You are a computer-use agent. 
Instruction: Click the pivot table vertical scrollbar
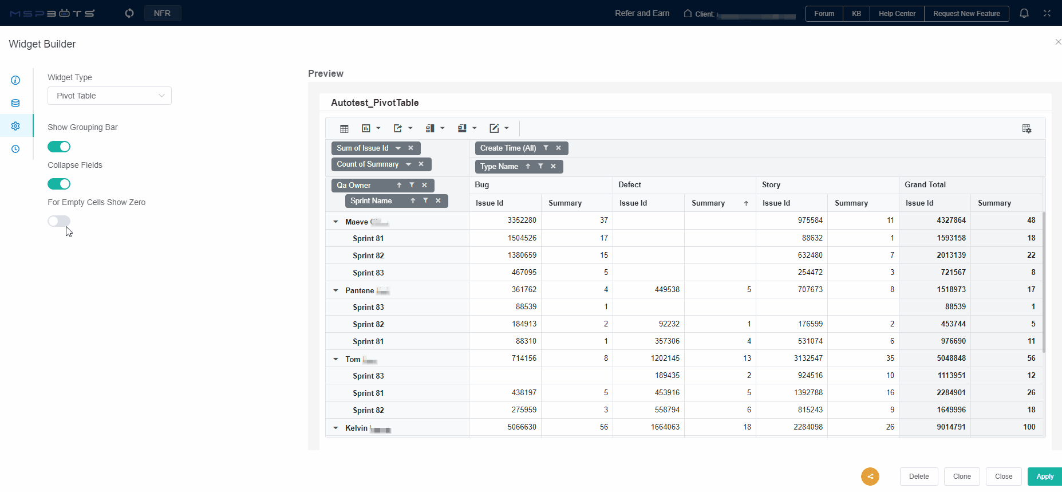pos(1044,282)
